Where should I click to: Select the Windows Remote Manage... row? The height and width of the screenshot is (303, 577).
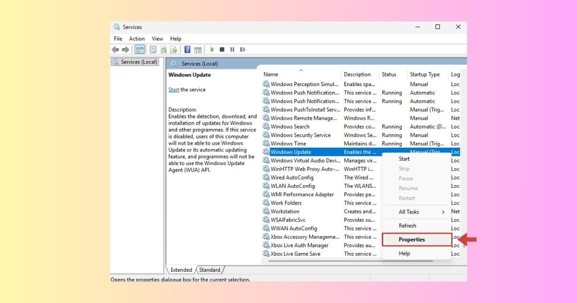pyautogui.click(x=361, y=118)
